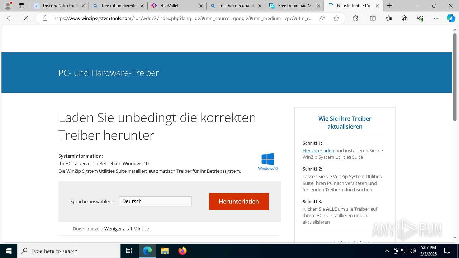Show hidden system tray icons
459x258 pixels.
tap(387, 251)
